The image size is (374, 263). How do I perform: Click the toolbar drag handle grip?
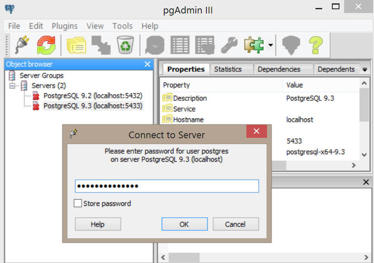[x=7, y=45]
